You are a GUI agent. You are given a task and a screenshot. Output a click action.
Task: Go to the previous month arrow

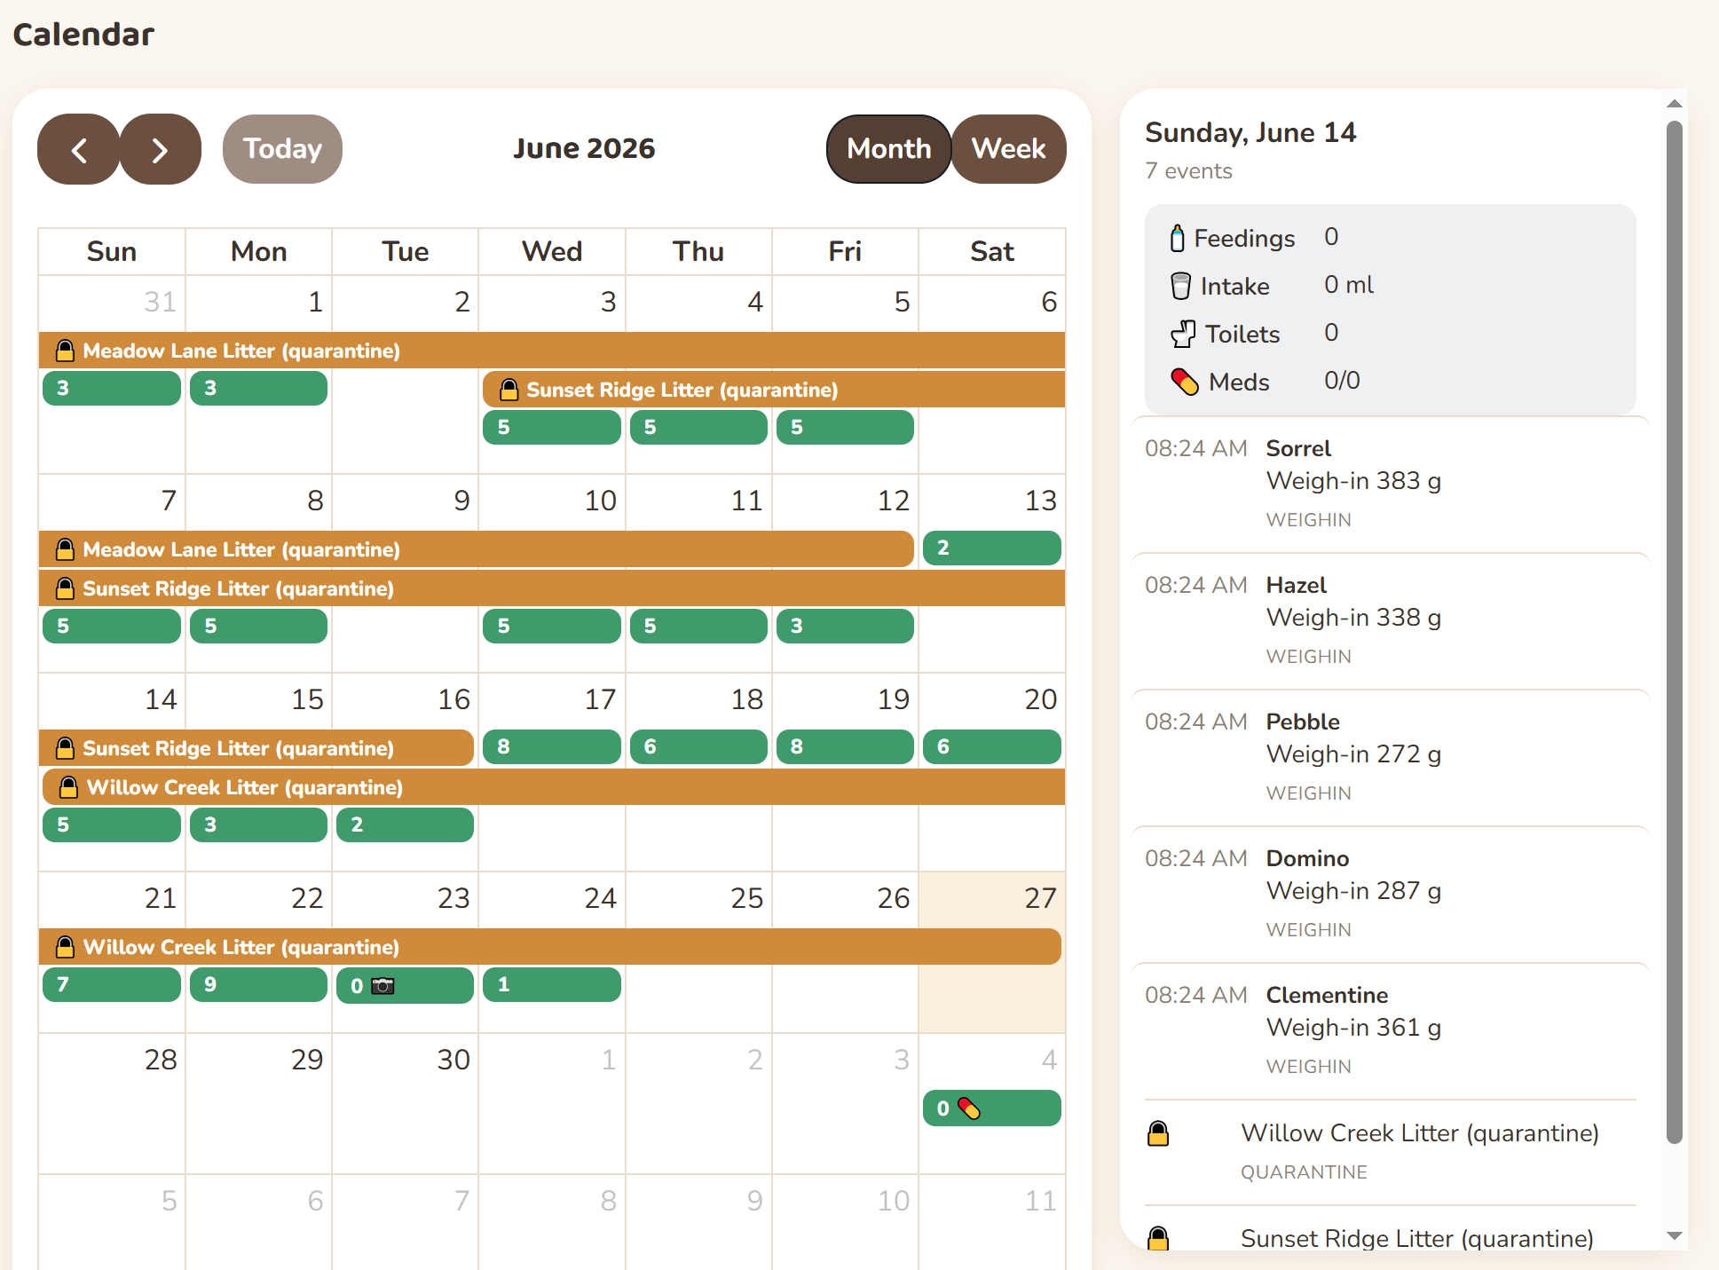point(78,149)
